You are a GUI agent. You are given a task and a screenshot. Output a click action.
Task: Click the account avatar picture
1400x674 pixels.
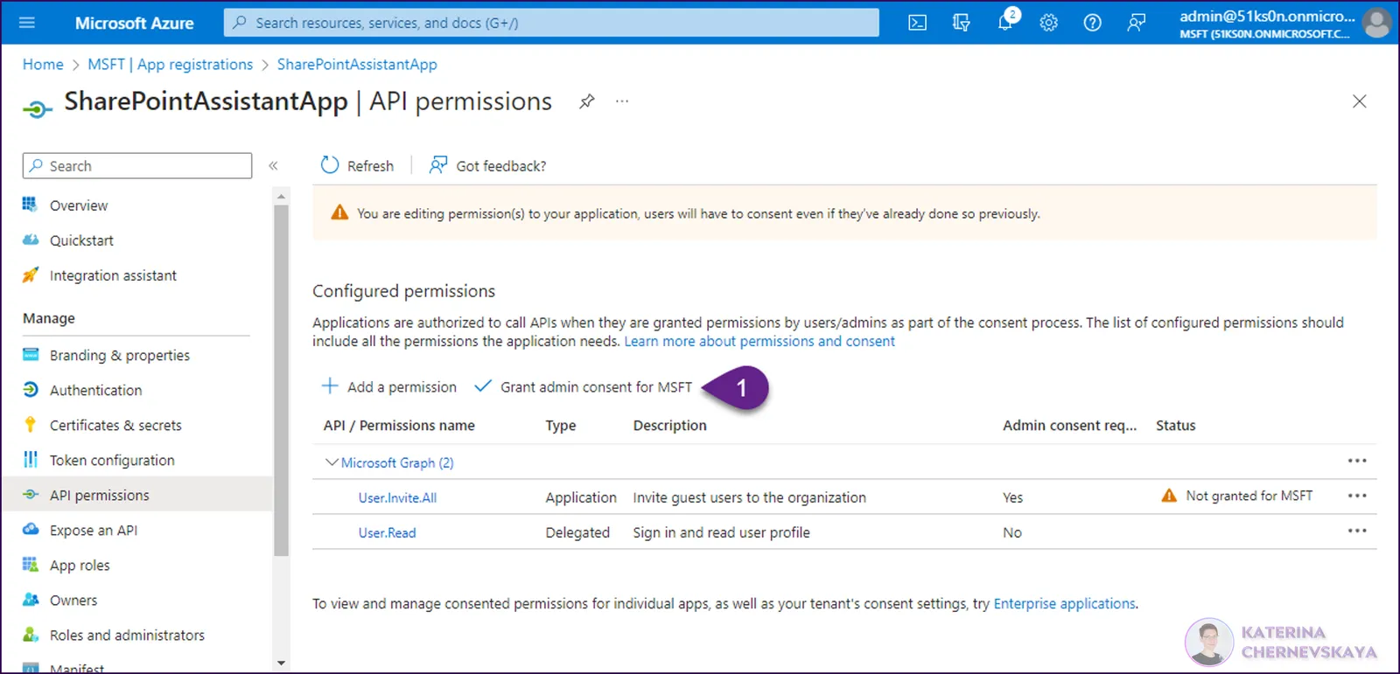tap(1376, 23)
